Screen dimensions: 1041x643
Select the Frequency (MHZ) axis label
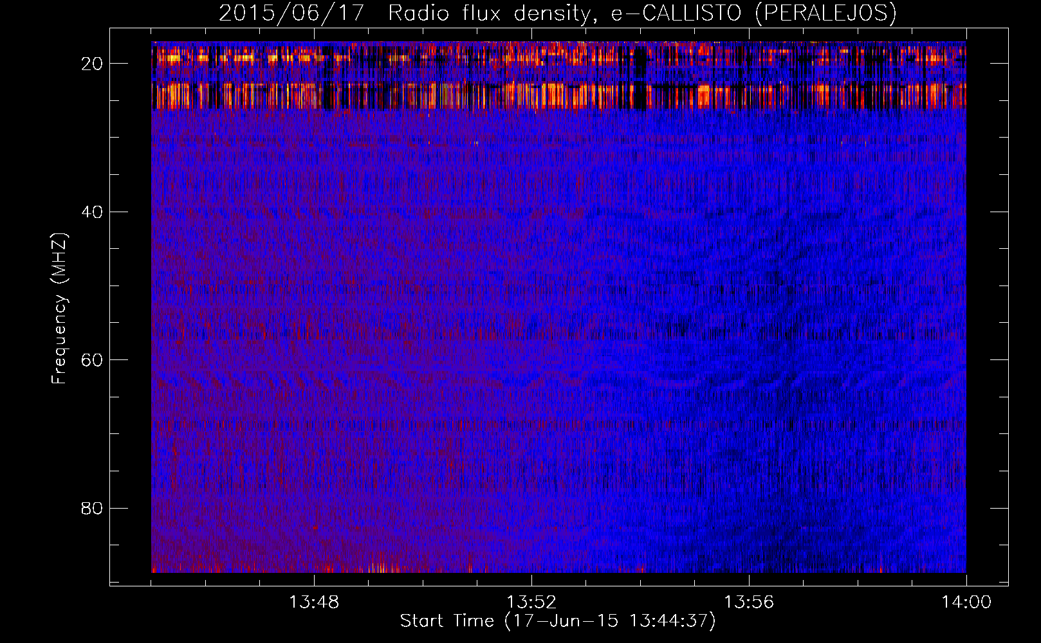59,309
